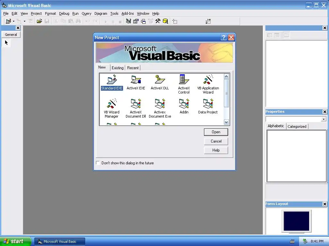Close the Form Layout panel

coord(325,204)
